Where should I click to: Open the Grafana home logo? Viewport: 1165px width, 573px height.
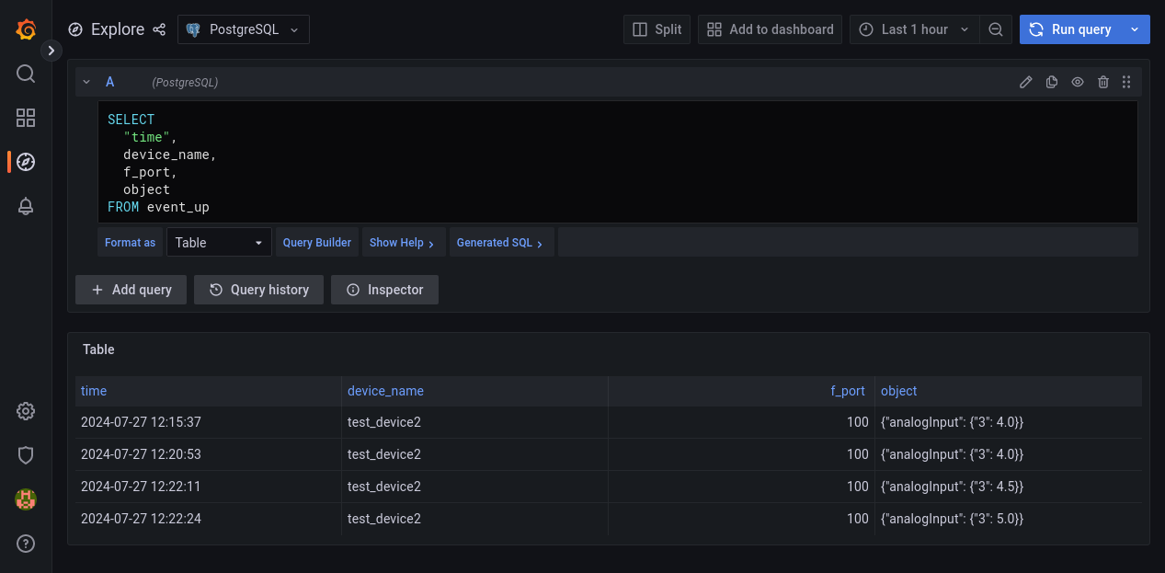26,29
